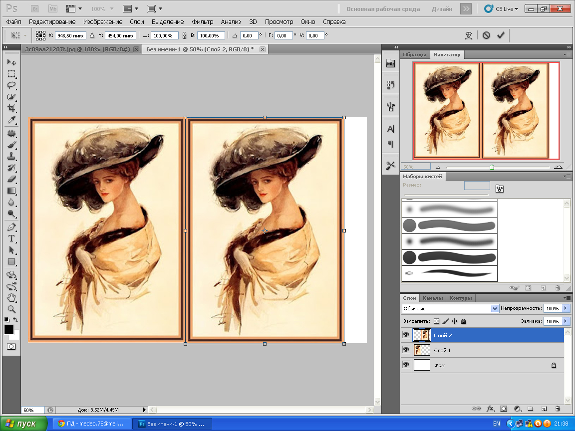575x431 pixels.
Task: Hide the Фон layer
Action: tap(406, 365)
